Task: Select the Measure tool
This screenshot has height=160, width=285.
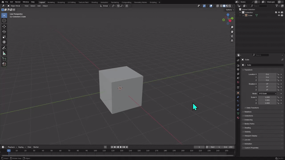Action: (x=4, y=53)
